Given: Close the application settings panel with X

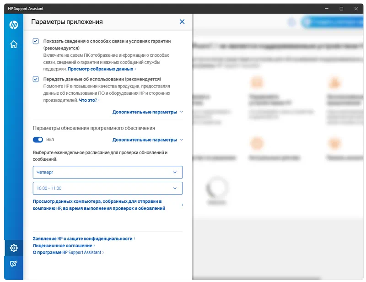Looking at the screenshot, I should (182, 22).
